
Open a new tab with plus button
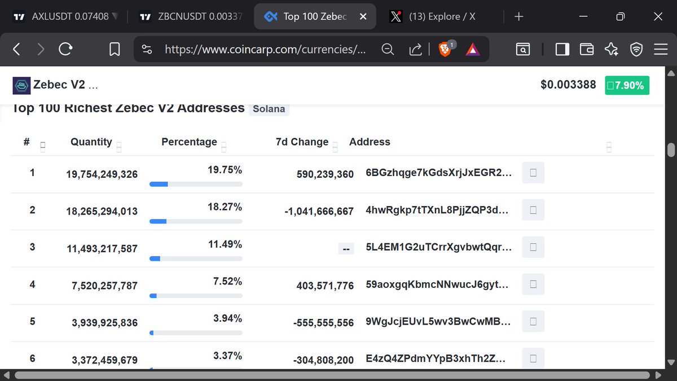tap(519, 16)
